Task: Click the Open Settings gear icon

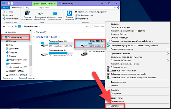Action: tap(69, 13)
